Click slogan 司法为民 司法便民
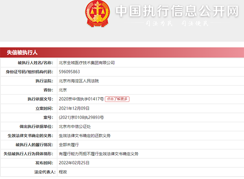Viewport: 244px width, 179px height. pyautogui.click(x=177, y=24)
